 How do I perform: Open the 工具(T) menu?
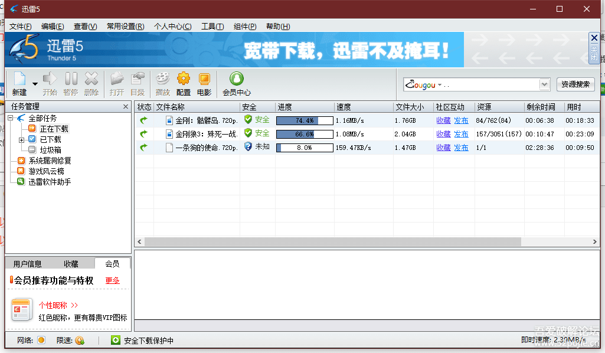(212, 26)
